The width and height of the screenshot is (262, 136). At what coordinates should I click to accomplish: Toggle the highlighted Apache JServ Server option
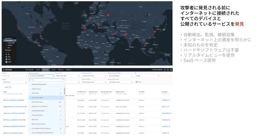46,98
